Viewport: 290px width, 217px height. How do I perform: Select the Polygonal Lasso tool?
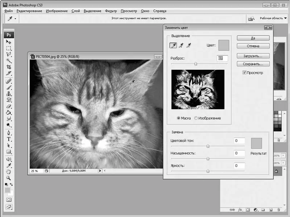pyautogui.click(x=8, y=54)
